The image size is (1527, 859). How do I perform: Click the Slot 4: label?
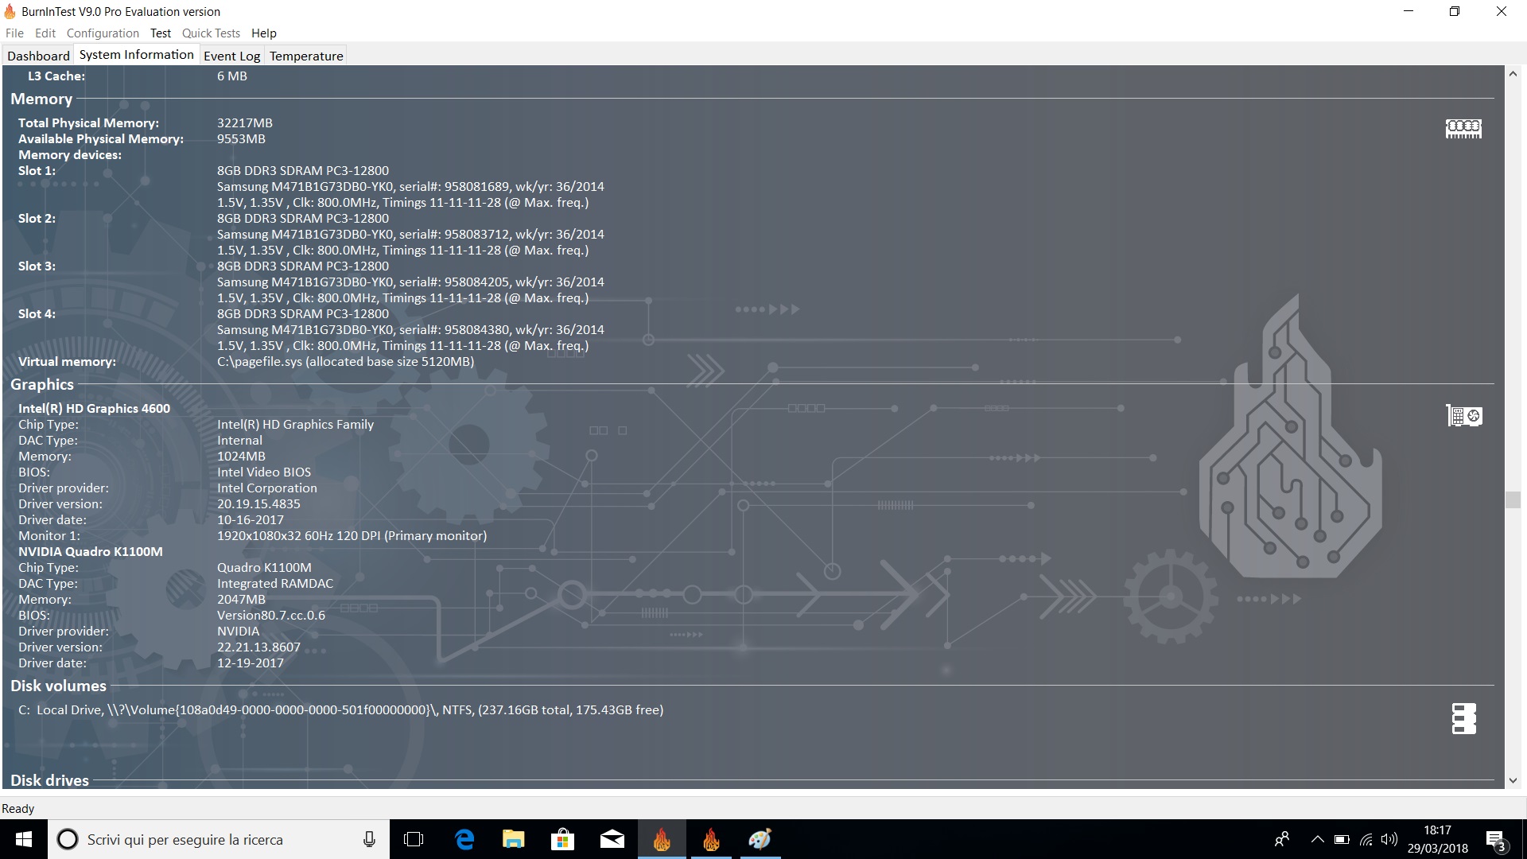[x=37, y=313]
